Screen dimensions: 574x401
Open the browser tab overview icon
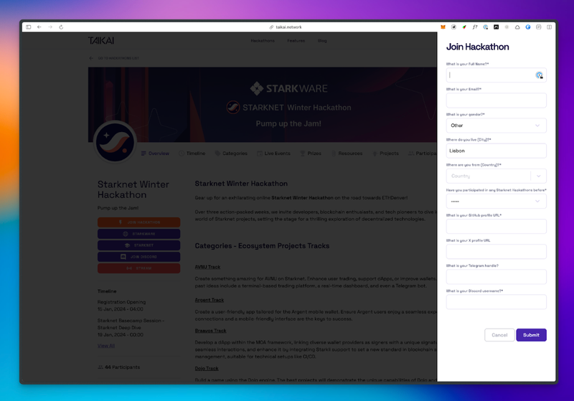(550, 27)
